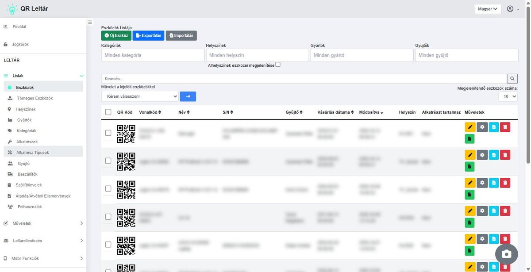Click the Új Eszköz button

click(116, 35)
